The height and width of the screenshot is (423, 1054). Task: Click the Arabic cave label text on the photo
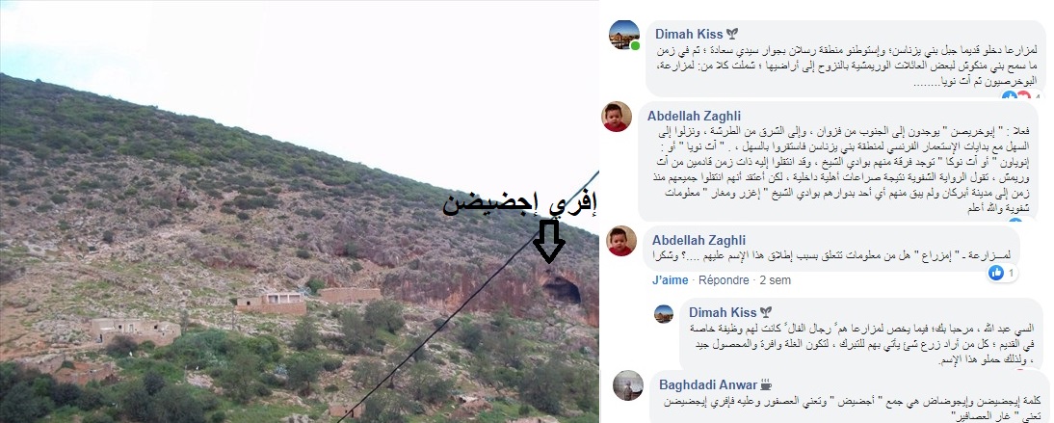[x=520, y=201]
